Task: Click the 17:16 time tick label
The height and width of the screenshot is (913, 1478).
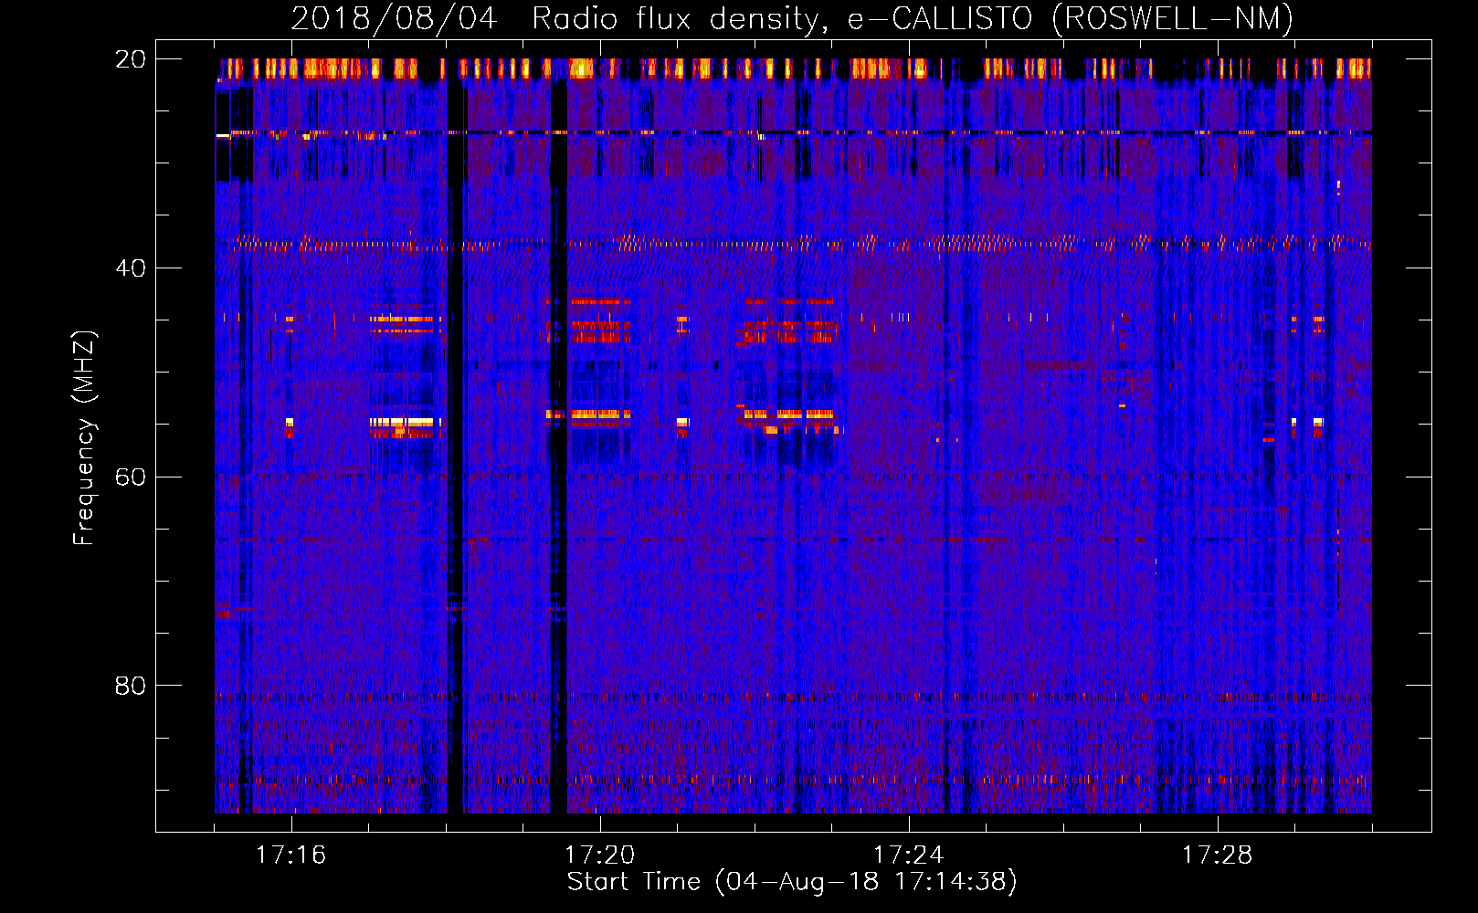Action: pyautogui.click(x=291, y=855)
